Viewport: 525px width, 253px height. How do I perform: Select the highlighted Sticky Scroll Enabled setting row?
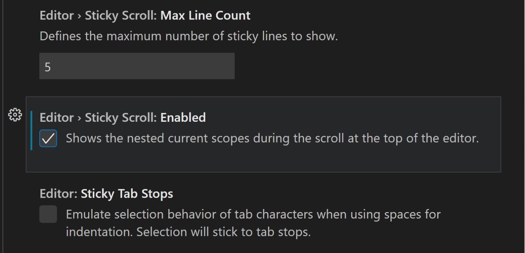[263, 135]
